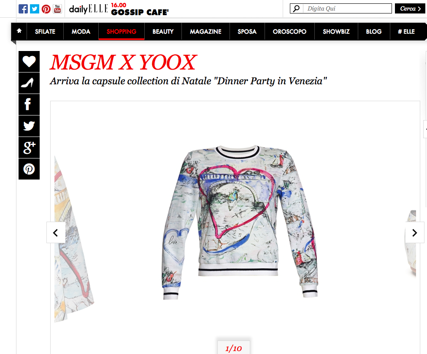Click the heart favorite icon in sidebar
Screen dimensions: 427x354
[x=29, y=62]
